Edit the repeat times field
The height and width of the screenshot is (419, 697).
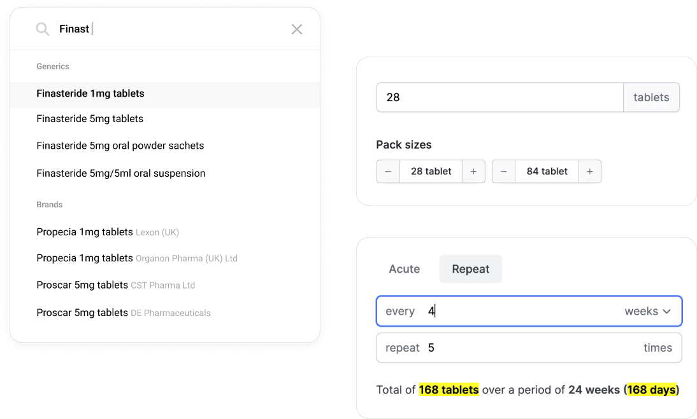click(x=529, y=348)
